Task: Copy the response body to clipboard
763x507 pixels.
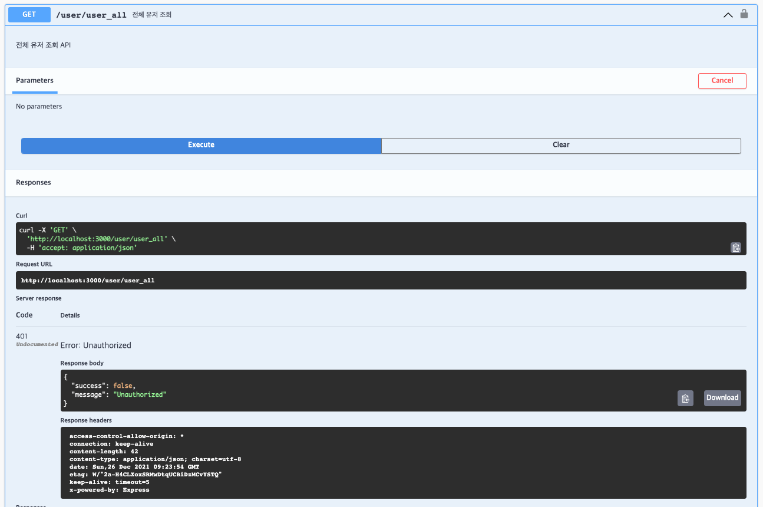Action: tap(685, 399)
